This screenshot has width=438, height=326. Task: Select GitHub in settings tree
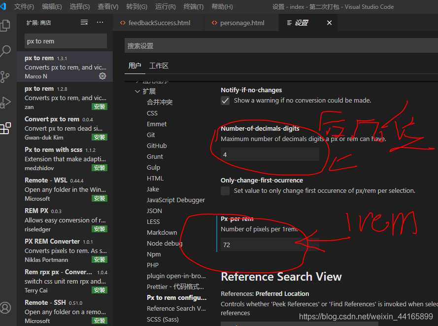pyautogui.click(x=157, y=146)
